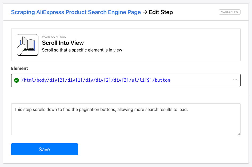
Task: Click the 'Scroll Into View' heading
Action: point(63,43)
